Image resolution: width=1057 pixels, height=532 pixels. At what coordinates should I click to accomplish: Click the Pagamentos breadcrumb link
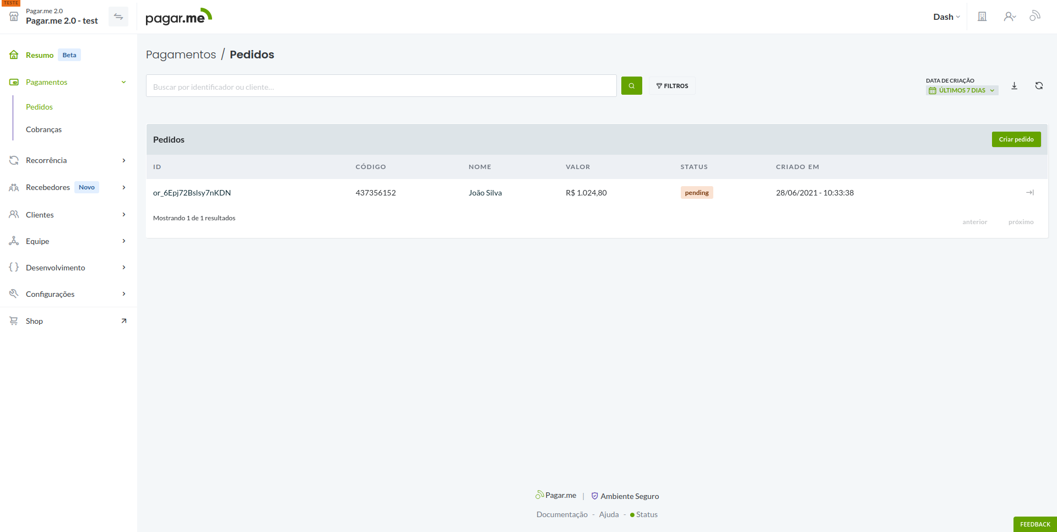click(x=181, y=55)
